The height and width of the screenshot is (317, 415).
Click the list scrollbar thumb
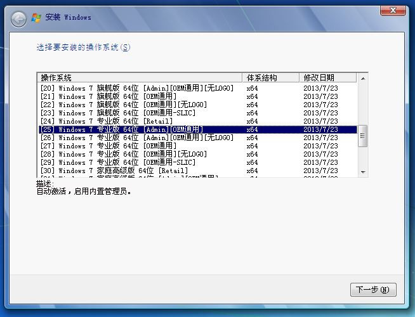363,136
